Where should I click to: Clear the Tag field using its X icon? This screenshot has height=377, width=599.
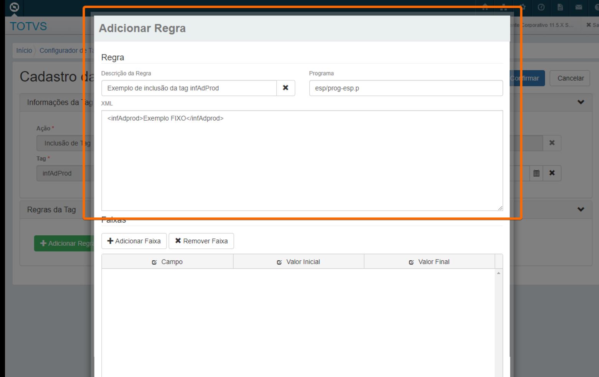click(x=552, y=173)
